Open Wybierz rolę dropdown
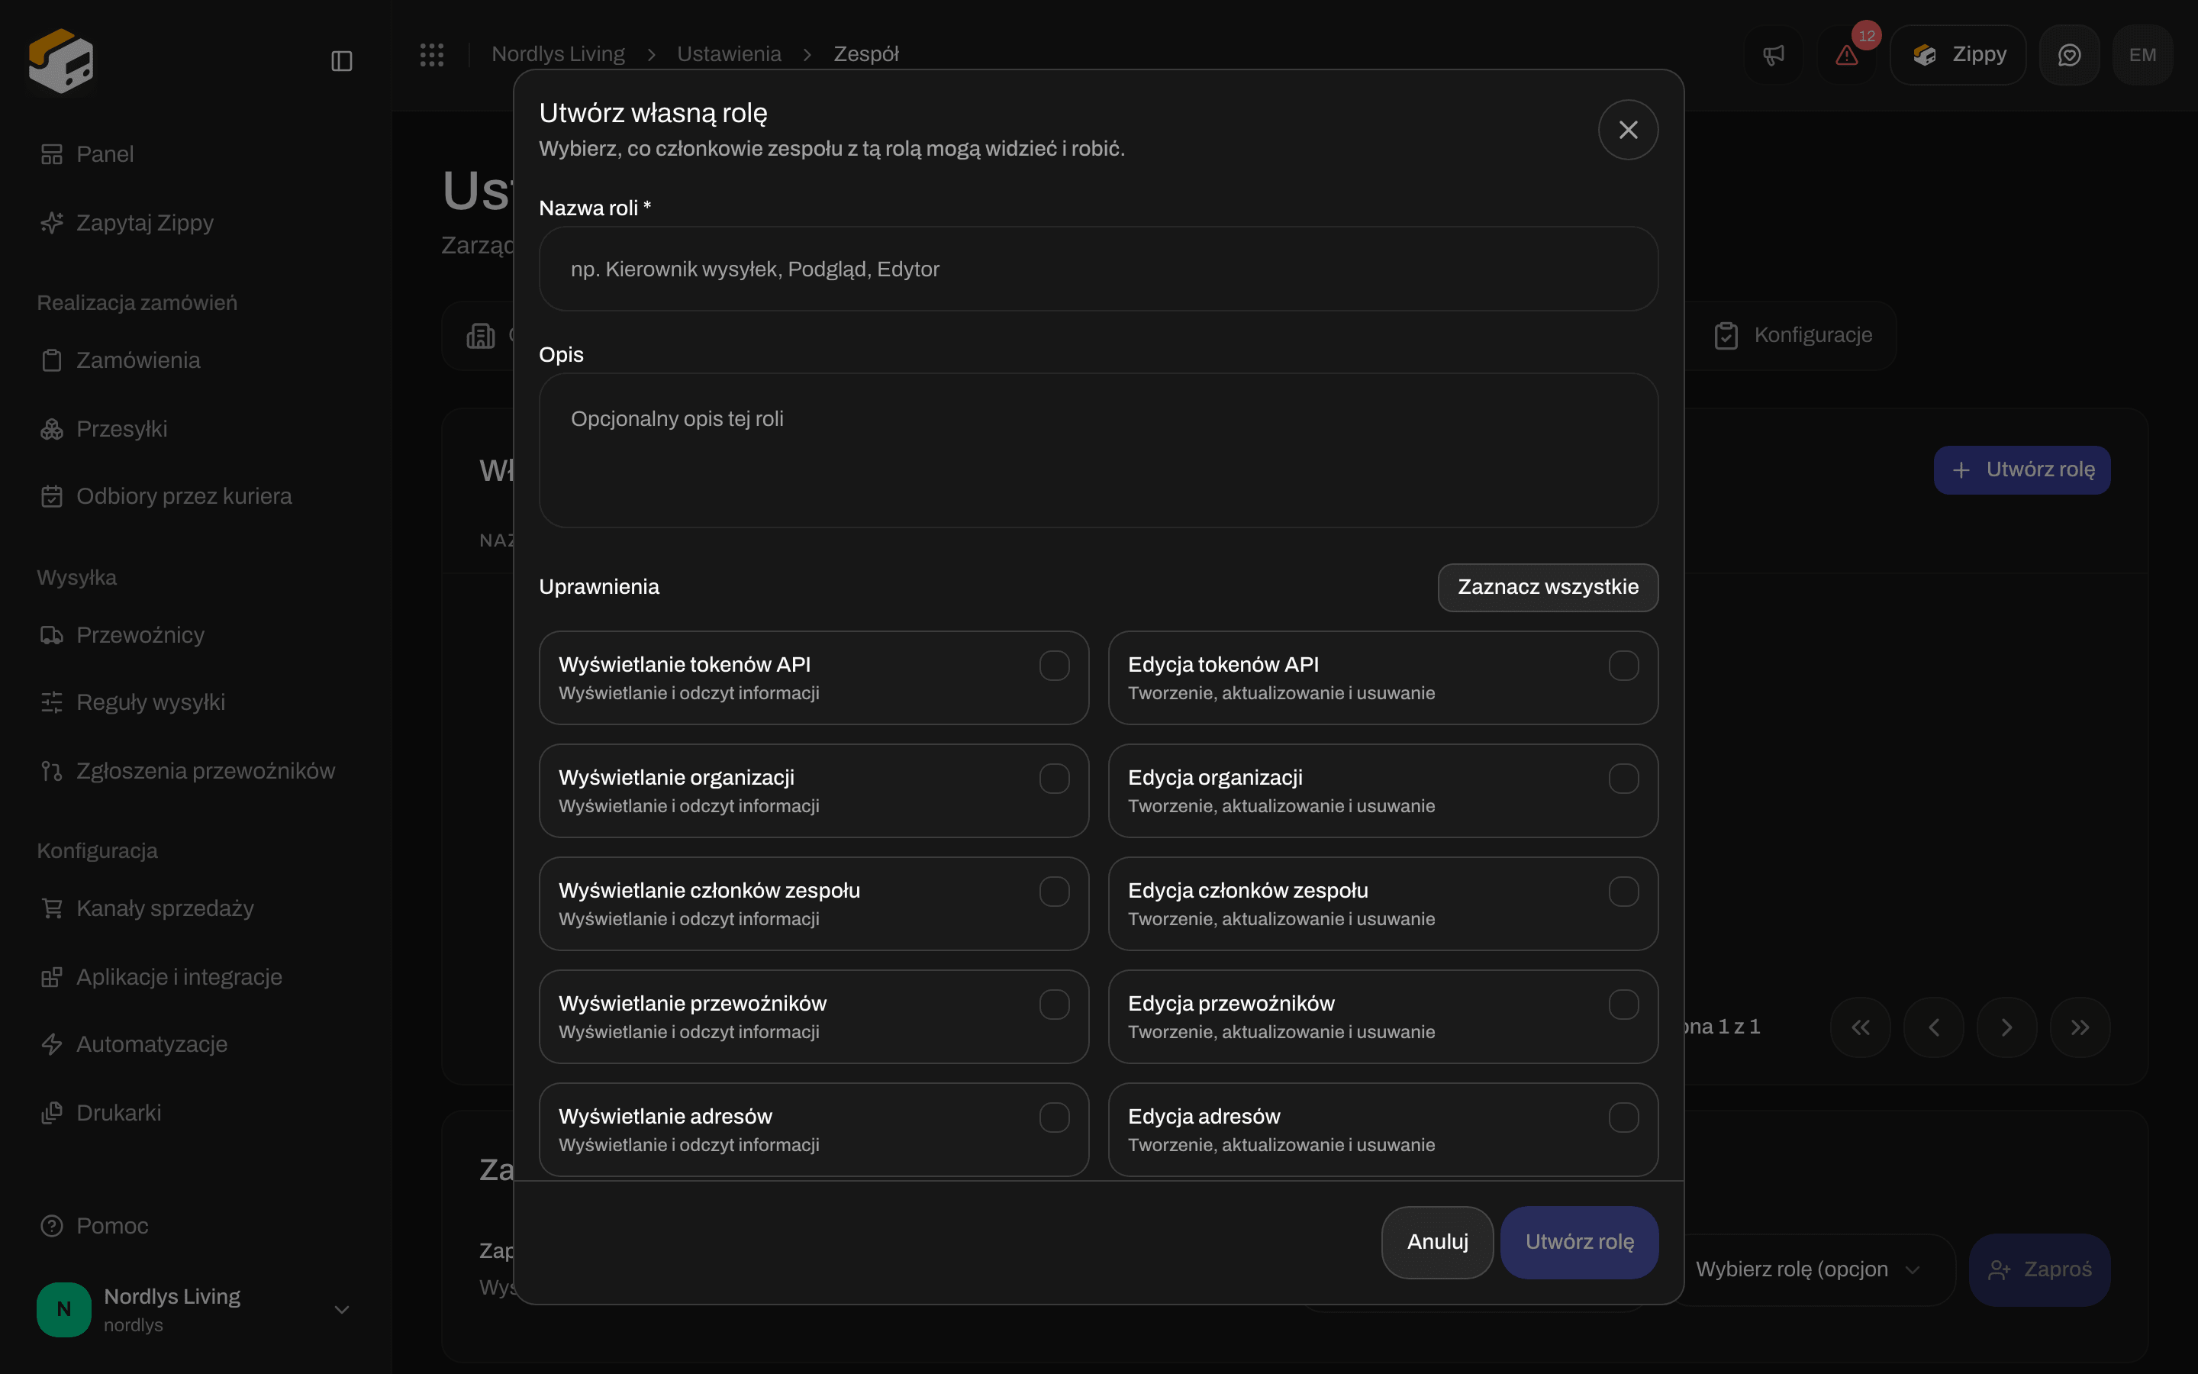 click(1810, 1269)
